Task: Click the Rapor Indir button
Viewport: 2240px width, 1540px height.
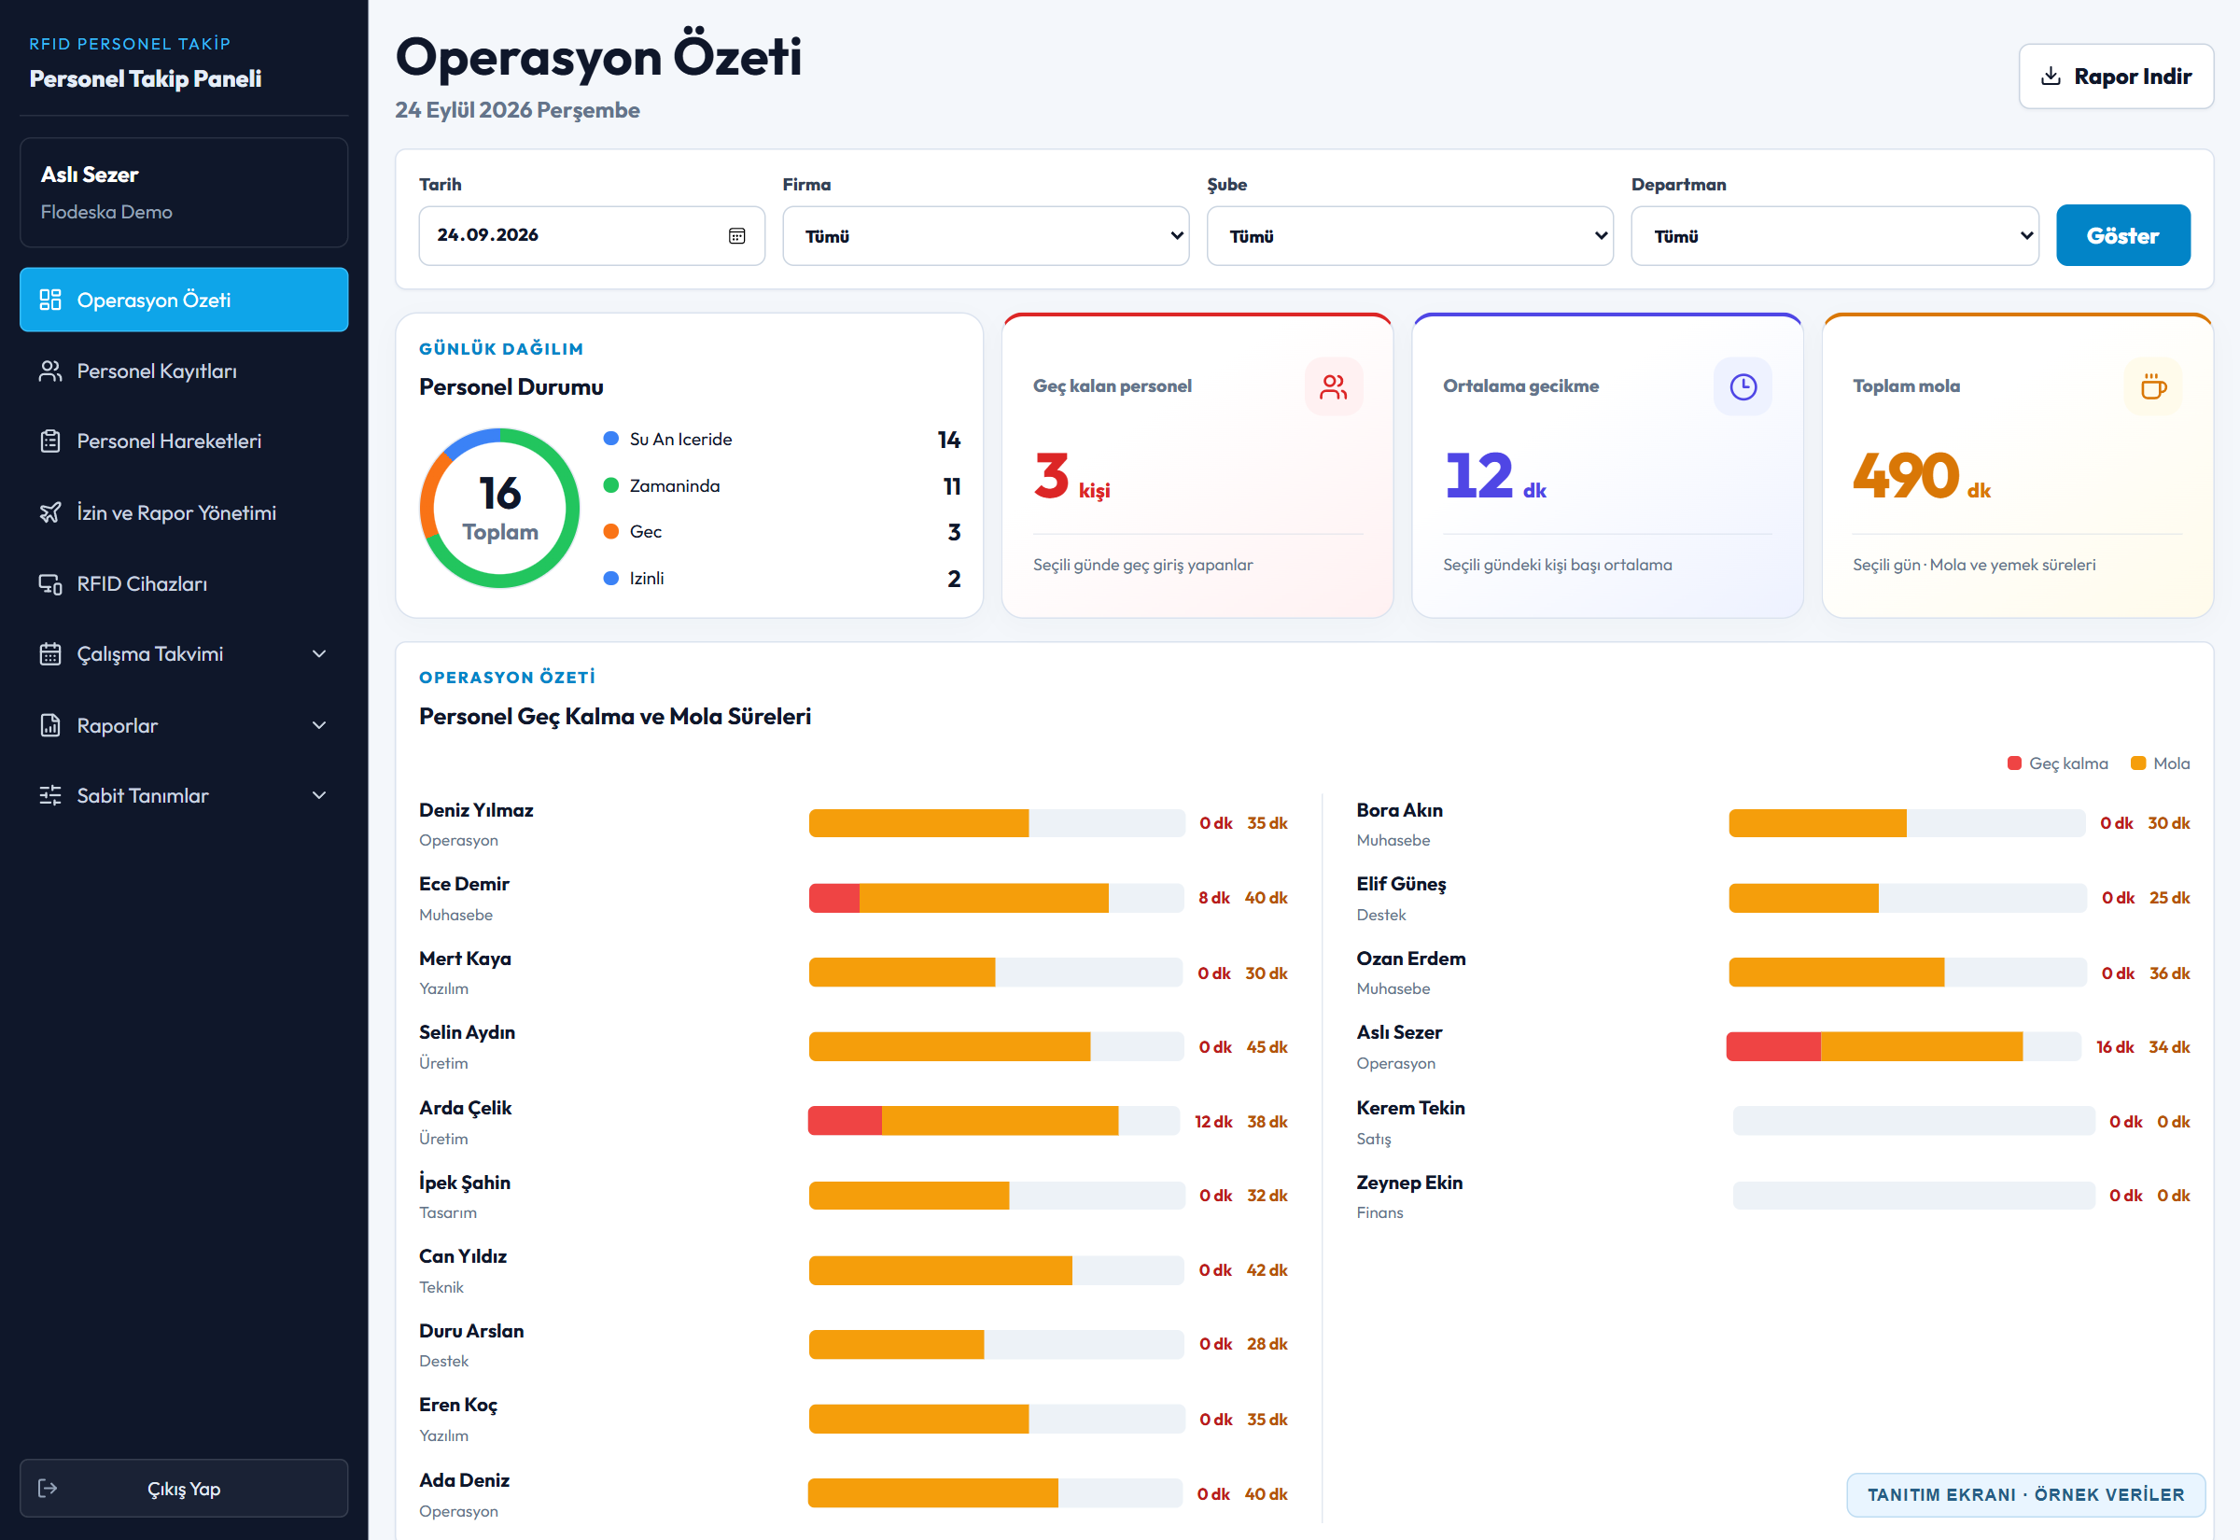Action: pos(2116,77)
